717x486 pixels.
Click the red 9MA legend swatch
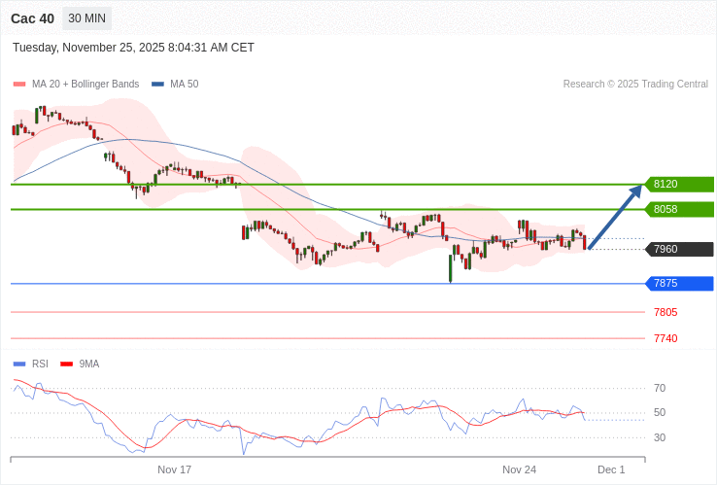pos(67,364)
